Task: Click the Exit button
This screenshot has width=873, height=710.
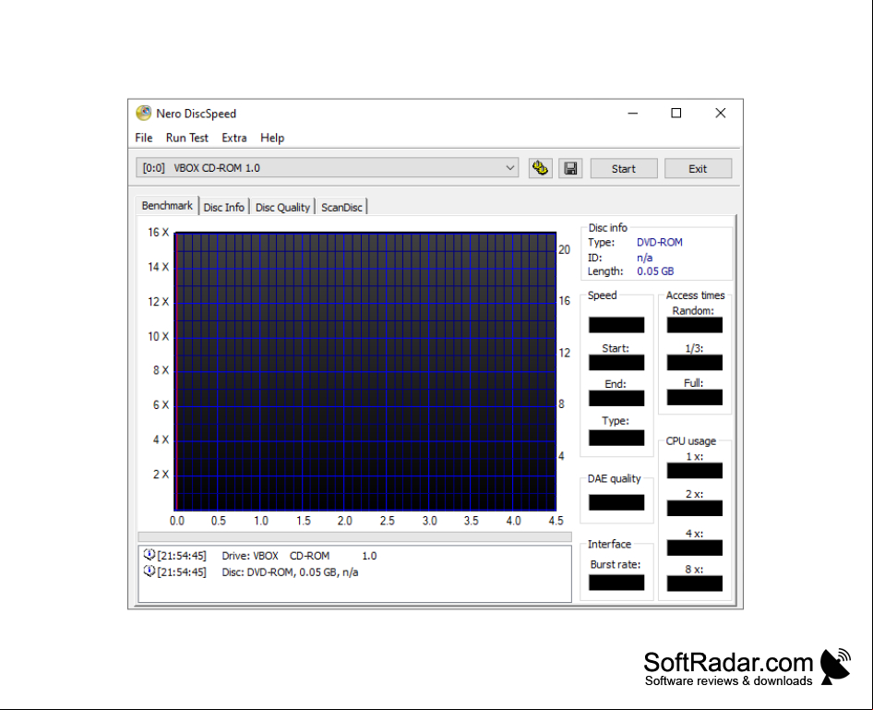Action: pos(698,169)
